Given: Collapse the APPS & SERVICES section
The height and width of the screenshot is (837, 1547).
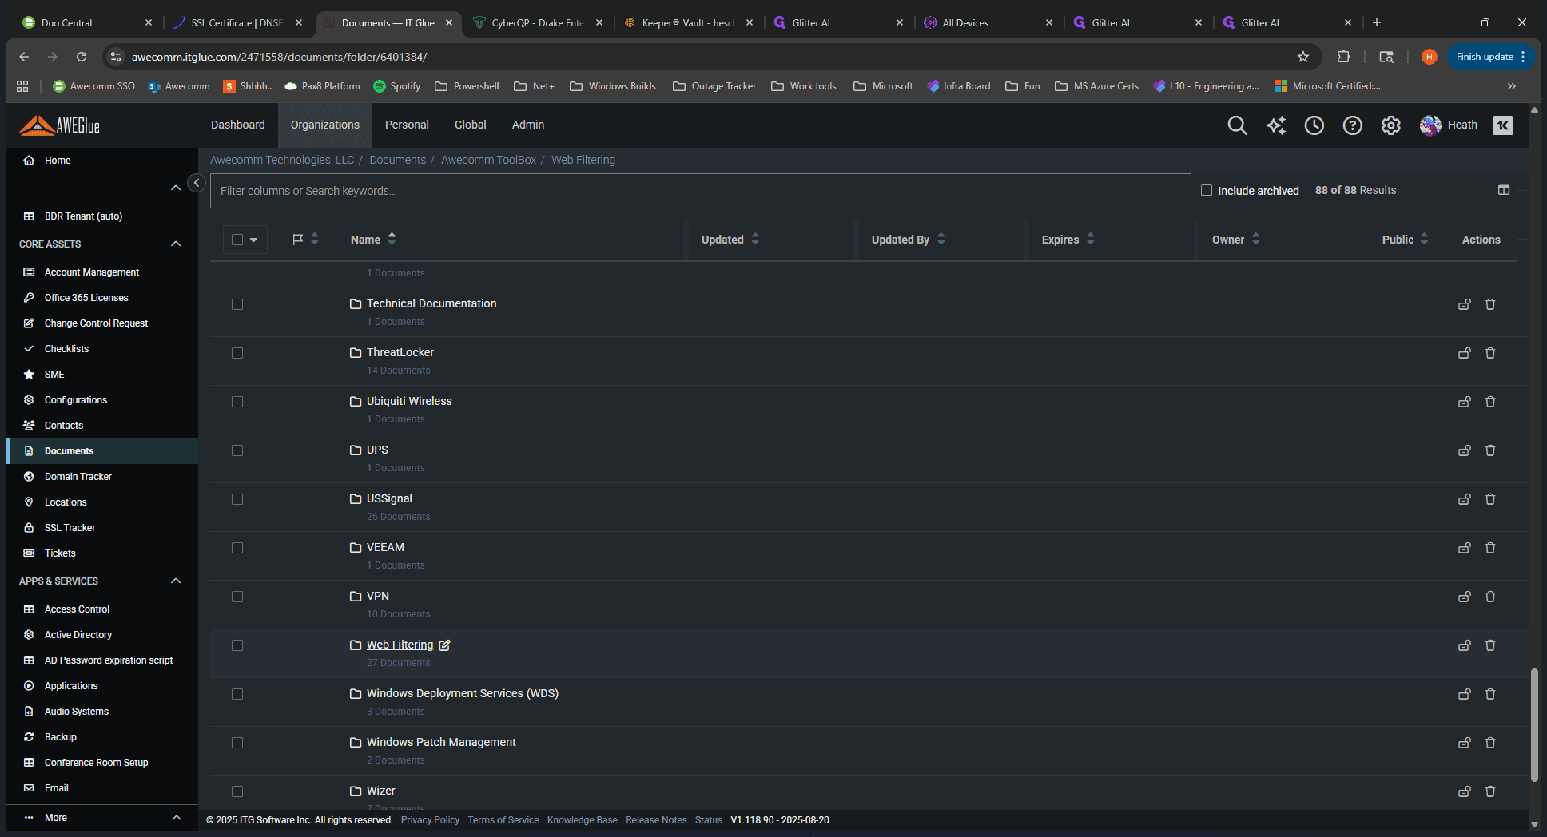Looking at the screenshot, I should 176,581.
